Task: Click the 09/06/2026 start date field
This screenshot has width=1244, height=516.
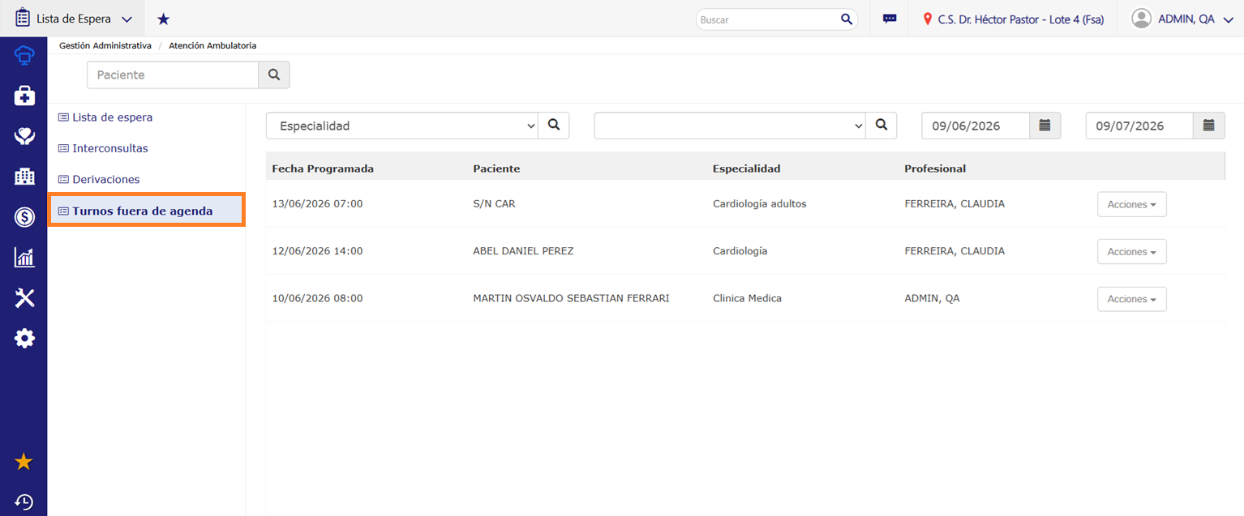Action: (976, 126)
